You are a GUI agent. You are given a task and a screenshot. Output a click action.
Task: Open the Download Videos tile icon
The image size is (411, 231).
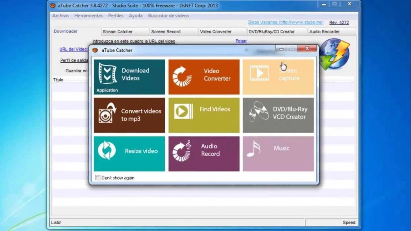point(108,73)
